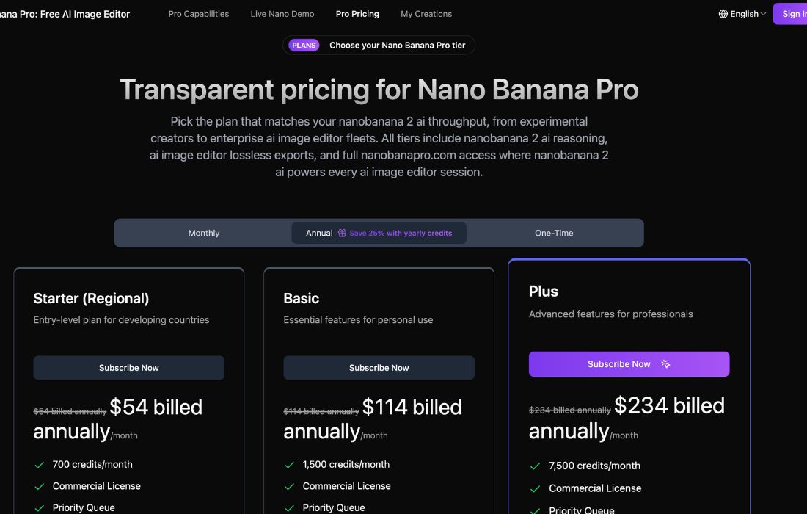Open My Creations menu item
This screenshot has width=807, height=514.
point(426,14)
